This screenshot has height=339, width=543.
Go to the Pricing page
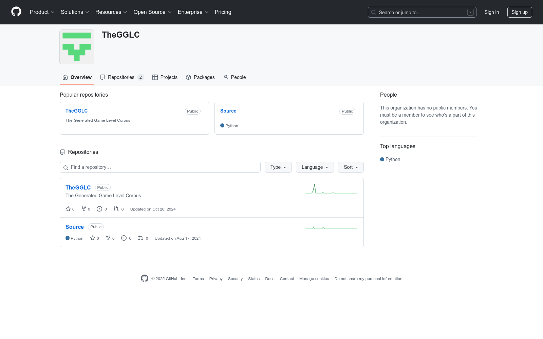point(223,12)
